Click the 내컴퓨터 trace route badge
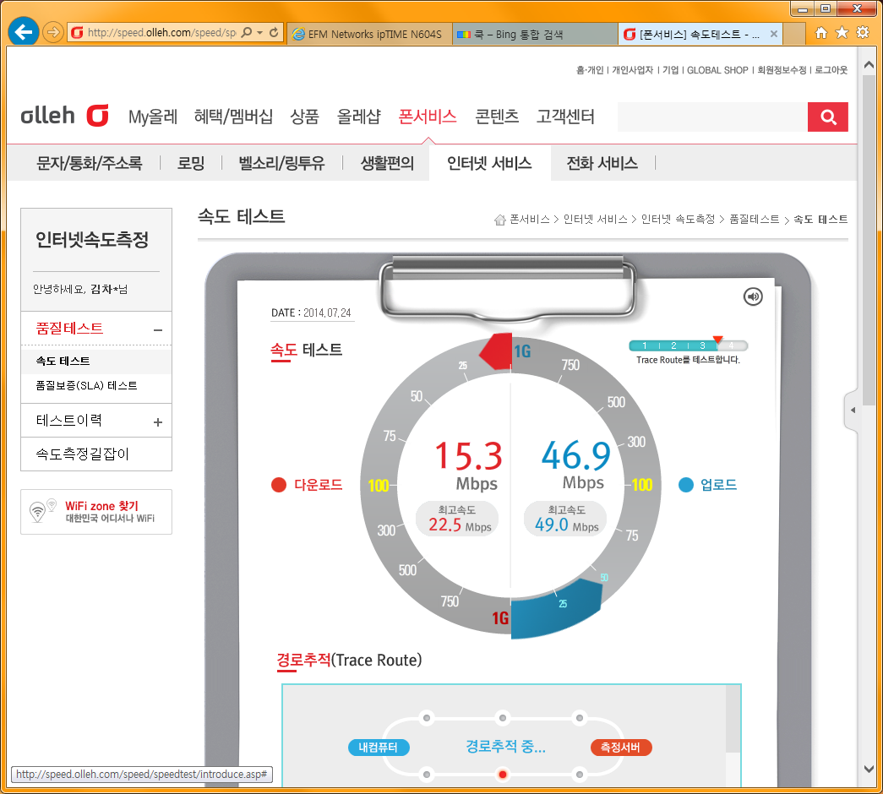The image size is (883, 794). (379, 748)
